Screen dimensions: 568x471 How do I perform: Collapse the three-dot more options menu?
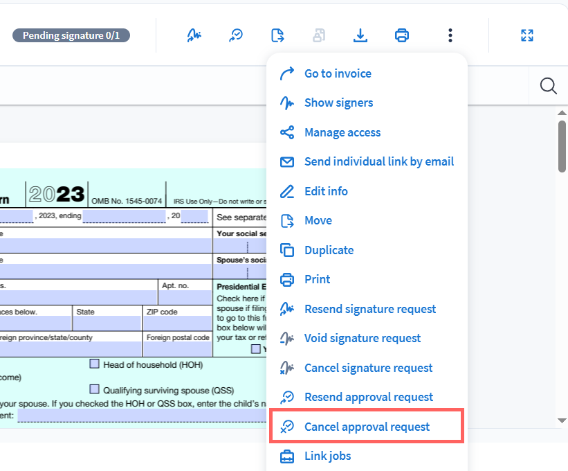(450, 35)
